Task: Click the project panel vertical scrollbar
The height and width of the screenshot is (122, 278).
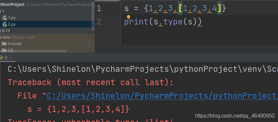Action: [93, 16]
